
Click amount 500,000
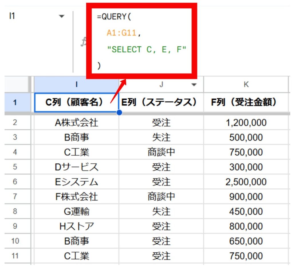[x=246, y=137]
